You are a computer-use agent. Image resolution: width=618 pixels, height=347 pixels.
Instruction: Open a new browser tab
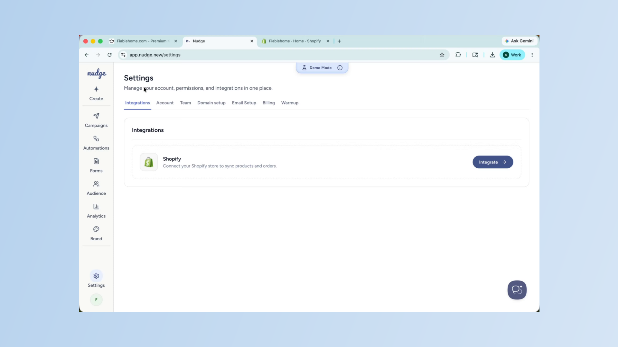tap(339, 41)
